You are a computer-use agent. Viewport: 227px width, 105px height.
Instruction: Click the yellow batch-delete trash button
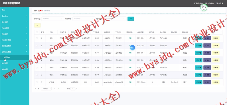pyautogui.click(x=37, y=25)
